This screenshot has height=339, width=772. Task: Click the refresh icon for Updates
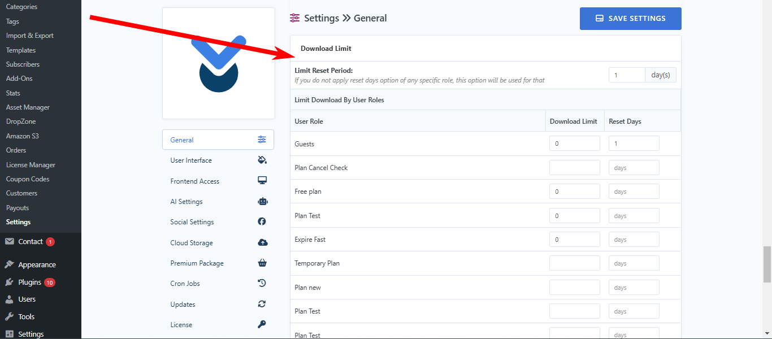point(262,304)
